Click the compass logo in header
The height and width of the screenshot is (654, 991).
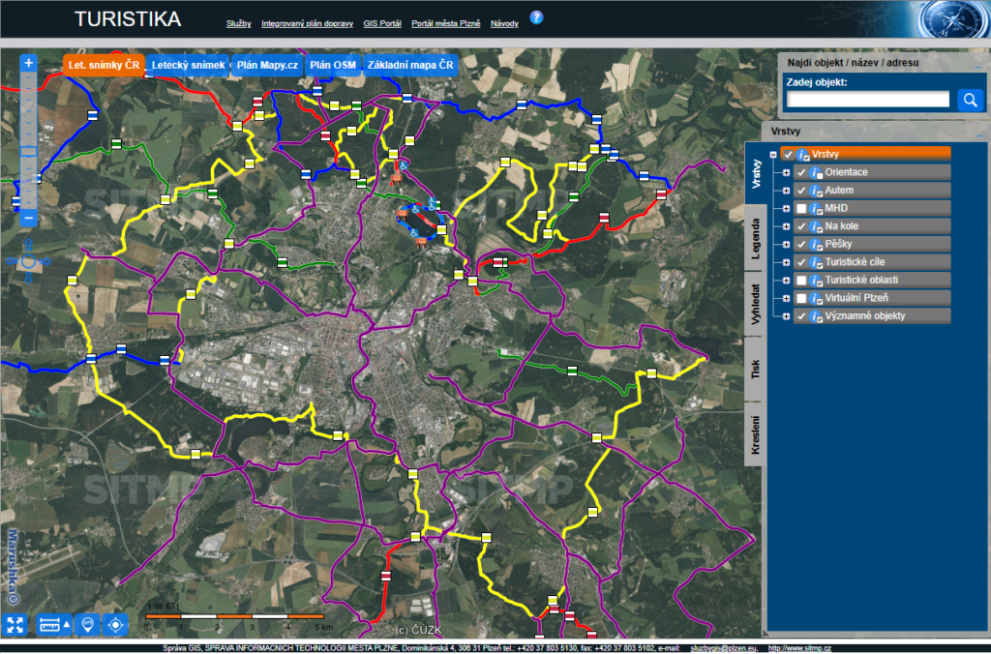click(x=953, y=19)
